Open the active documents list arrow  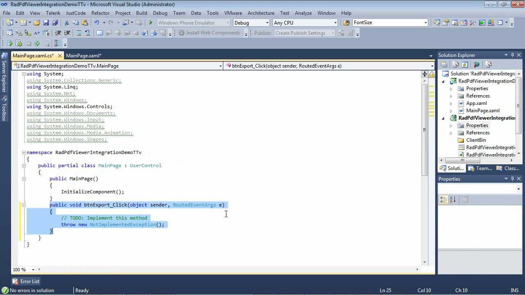[431, 56]
